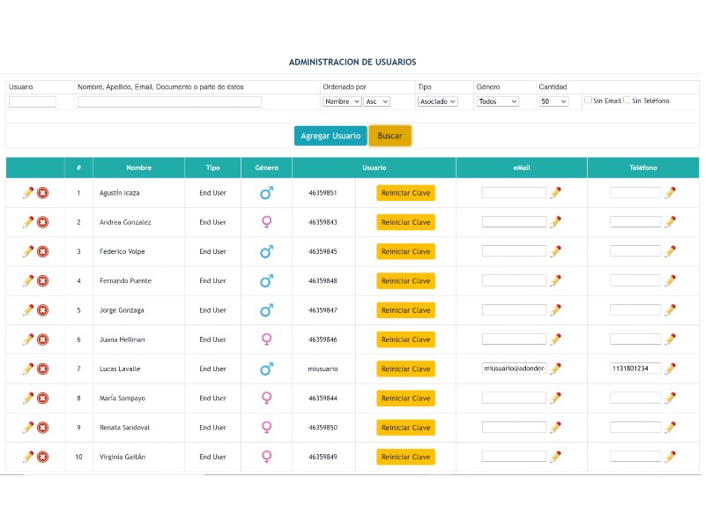This screenshot has width=705, height=529.
Task: Click red delete icon for Andrea Gonzalez
Action: 42,222
